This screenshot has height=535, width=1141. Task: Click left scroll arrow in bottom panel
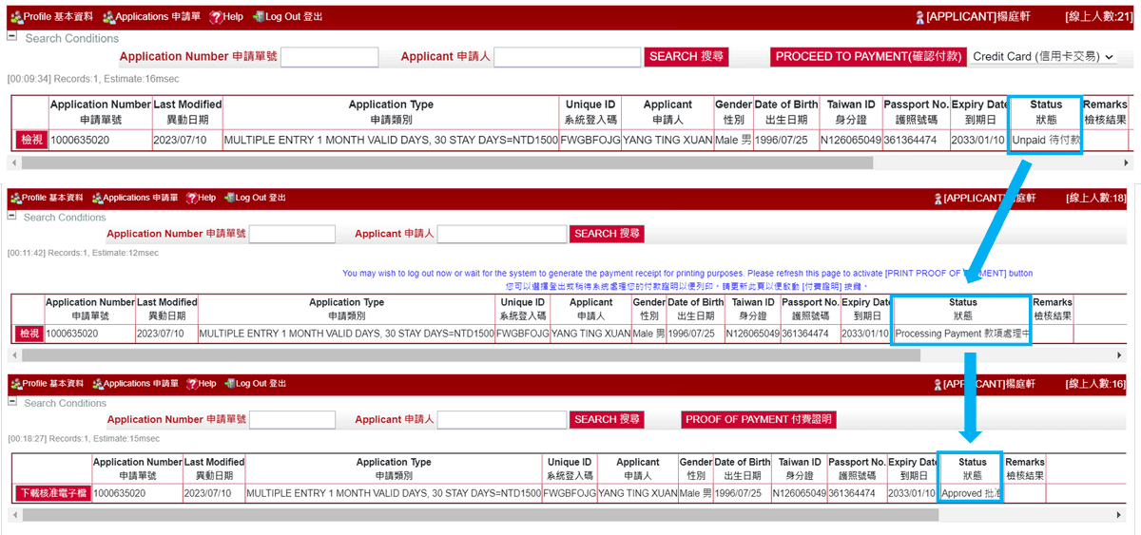14,515
